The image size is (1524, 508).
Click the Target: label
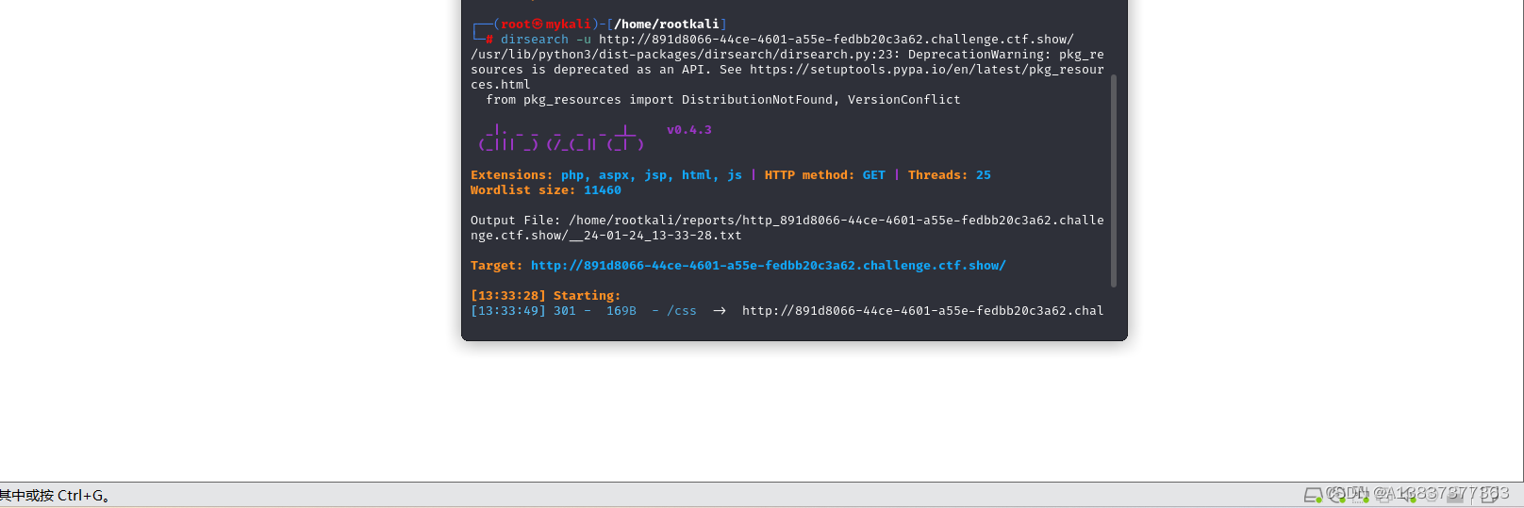tap(497, 265)
